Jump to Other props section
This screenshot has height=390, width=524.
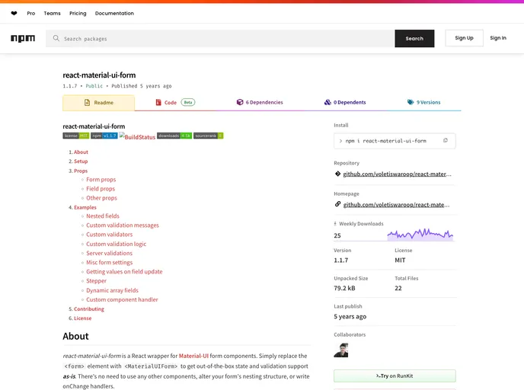(101, 198)
